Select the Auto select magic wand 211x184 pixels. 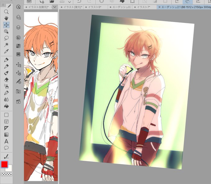pos(6,45)
